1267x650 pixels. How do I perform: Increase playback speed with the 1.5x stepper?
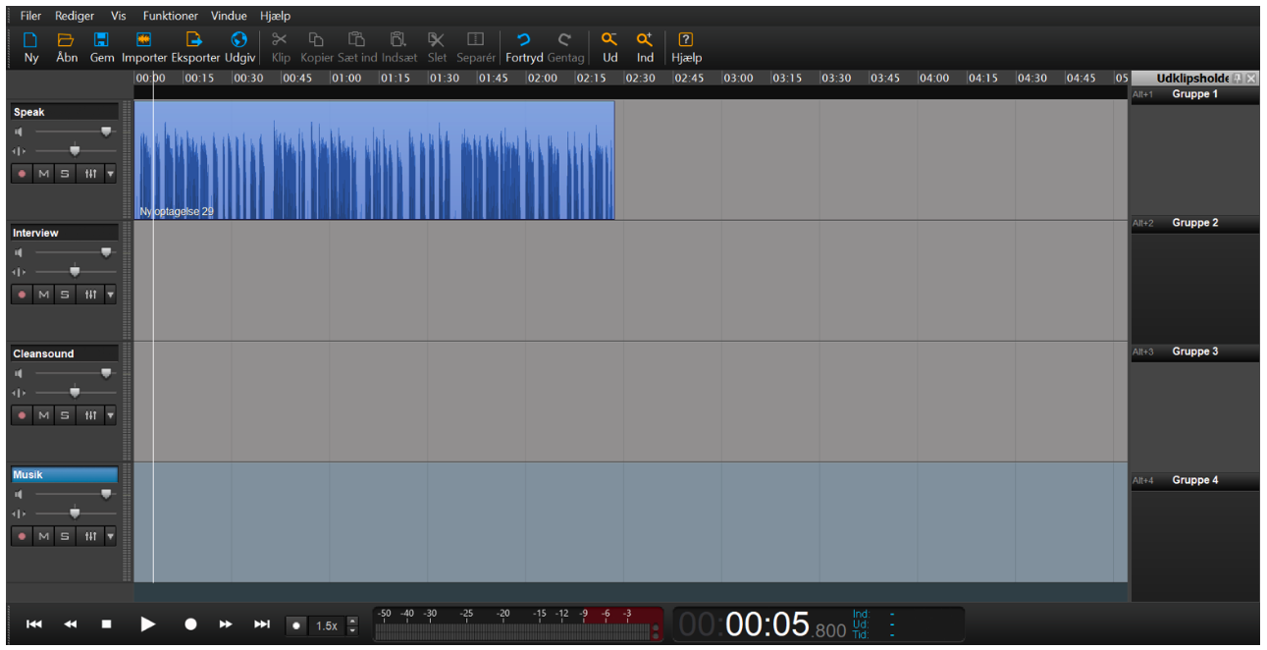coord(353,621)
